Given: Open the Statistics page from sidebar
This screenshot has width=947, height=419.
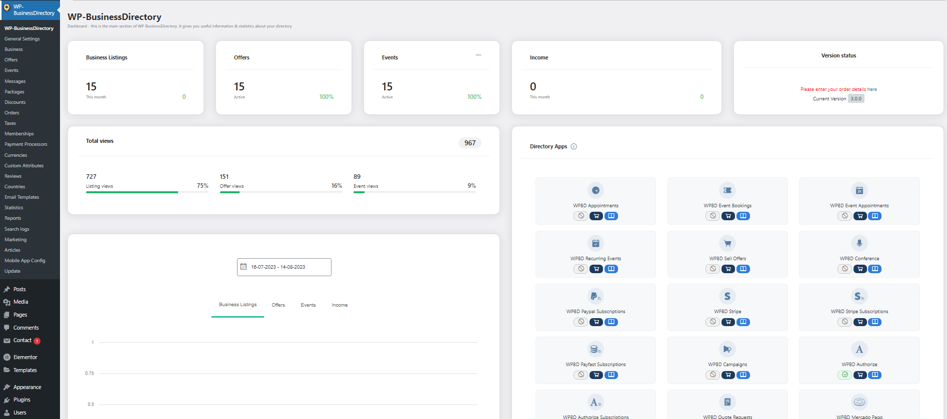Looking at the screenshot, I should [x=14, y=208].
